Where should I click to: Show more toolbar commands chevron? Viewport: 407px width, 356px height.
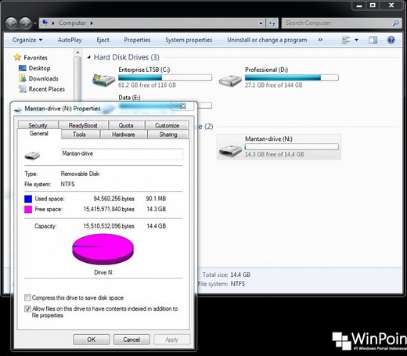pos(320,40)
